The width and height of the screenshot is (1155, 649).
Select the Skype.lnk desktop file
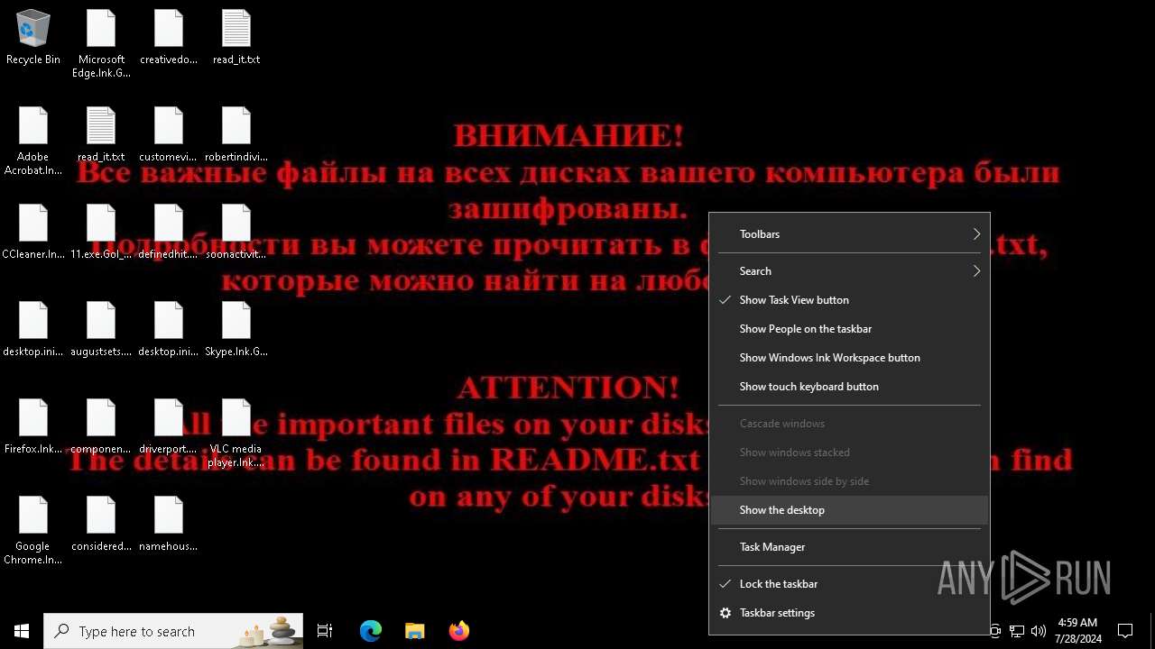tap(236, 330)
